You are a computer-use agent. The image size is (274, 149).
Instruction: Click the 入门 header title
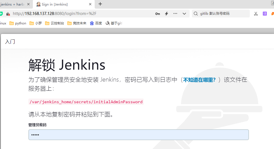click(10, 42)
